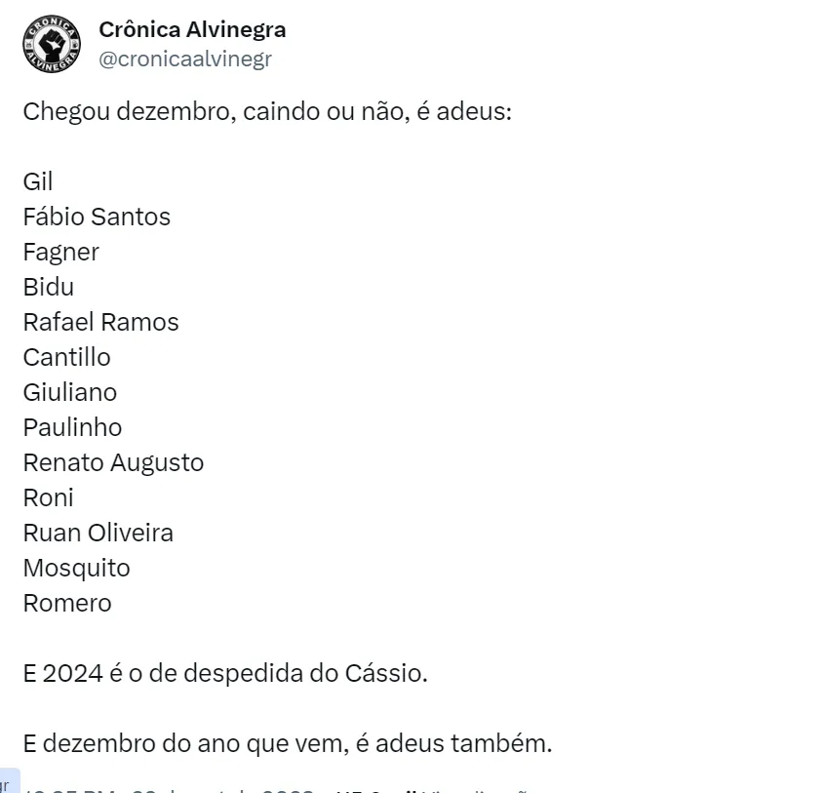Click the name Gil in the list
The width and height of the screenshot is (826, 793).
click(38, 181)
